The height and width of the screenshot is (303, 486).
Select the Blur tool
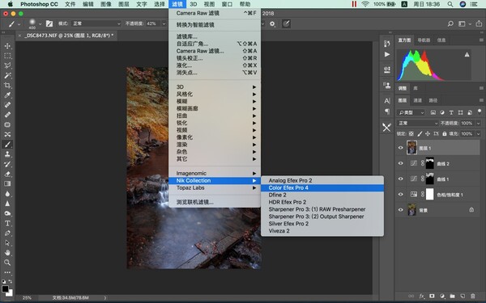(x=7, y=194)
